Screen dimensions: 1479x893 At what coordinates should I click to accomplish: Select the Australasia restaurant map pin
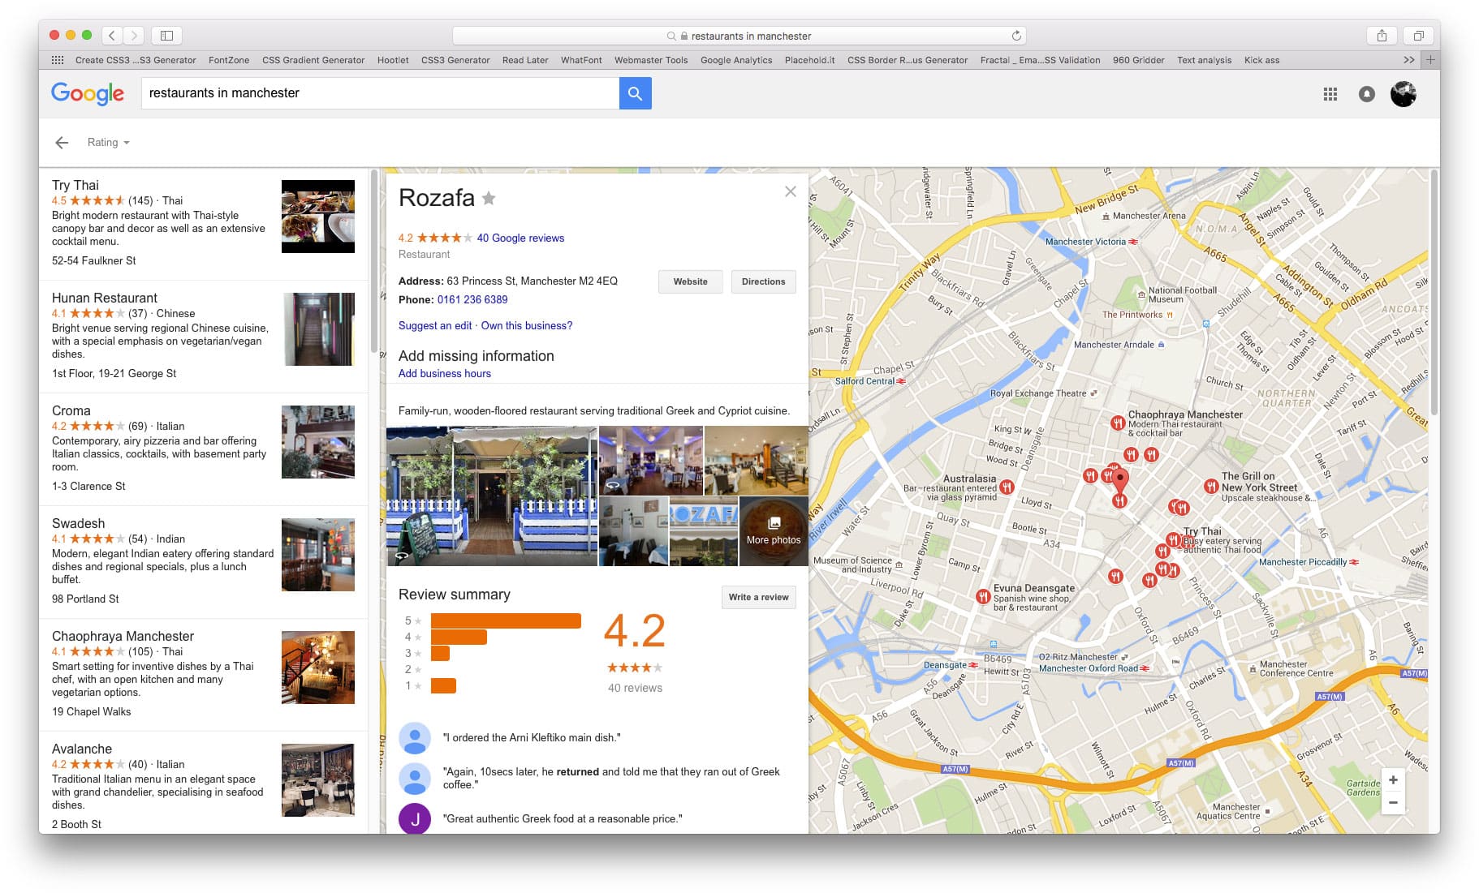coord(1007,487)
